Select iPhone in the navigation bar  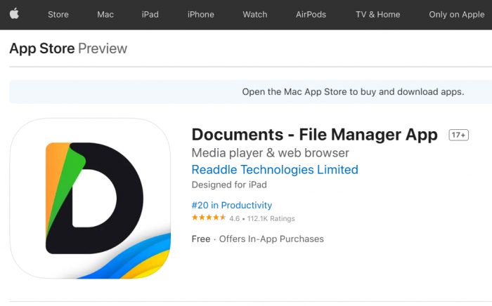pyautogui.click(x=201, y=15)
